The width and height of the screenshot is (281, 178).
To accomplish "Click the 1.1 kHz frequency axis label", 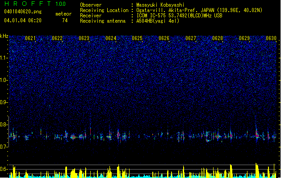I will point(4,58).
